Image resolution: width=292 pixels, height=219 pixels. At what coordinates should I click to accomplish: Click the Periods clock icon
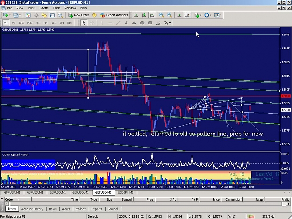pos(207,15)
